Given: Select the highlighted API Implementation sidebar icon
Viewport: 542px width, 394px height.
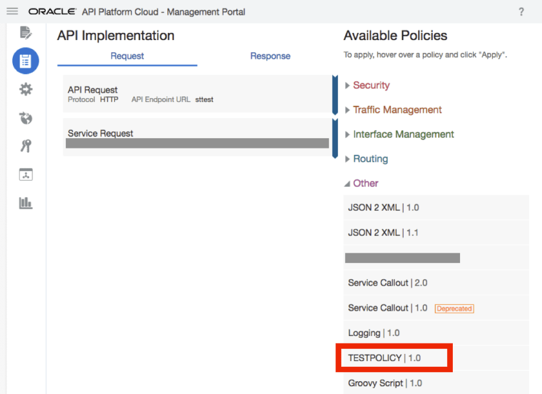Looking at the screenshot, I should [26, 61].
